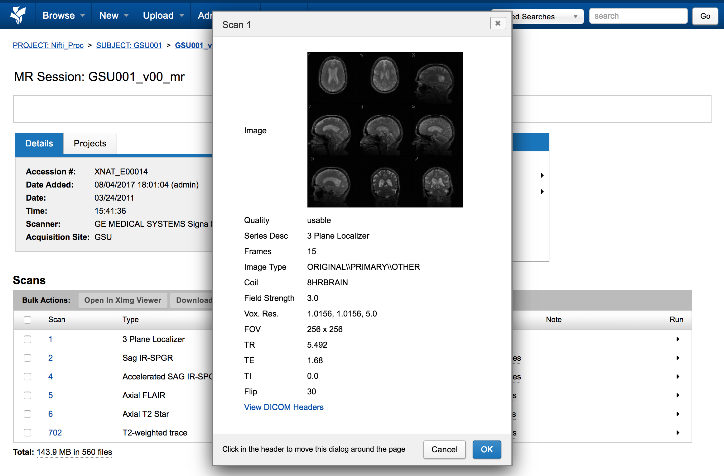724x476 pixels.
Task: Switch to the Projects tab
Action: coord(90,143)
